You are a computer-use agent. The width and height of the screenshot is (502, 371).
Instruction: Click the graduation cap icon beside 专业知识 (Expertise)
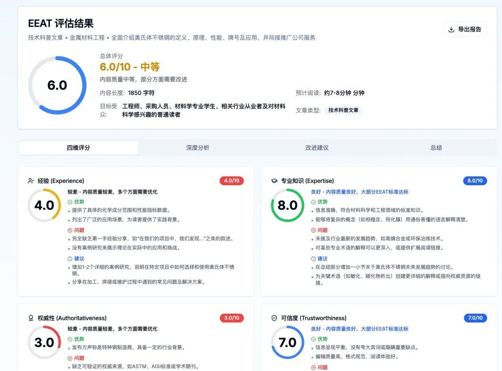click(x=275, y=181)
